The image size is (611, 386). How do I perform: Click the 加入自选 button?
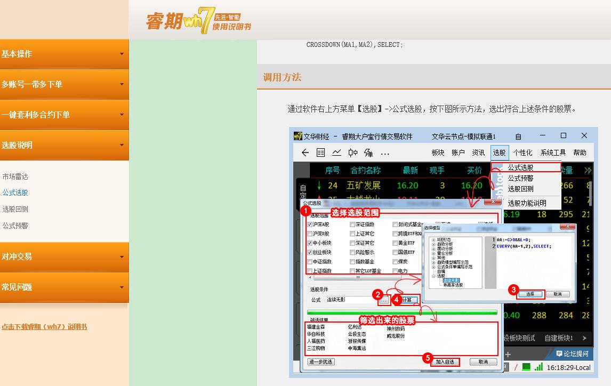point(445,362)
